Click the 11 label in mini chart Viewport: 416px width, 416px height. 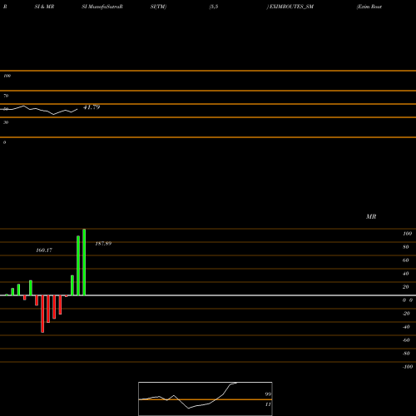pos(268,404)
